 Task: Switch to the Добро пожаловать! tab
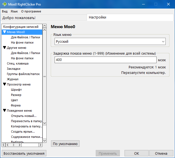point(19,18)
